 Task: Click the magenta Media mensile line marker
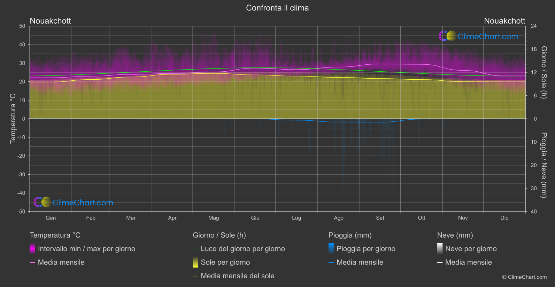[32, 263]
